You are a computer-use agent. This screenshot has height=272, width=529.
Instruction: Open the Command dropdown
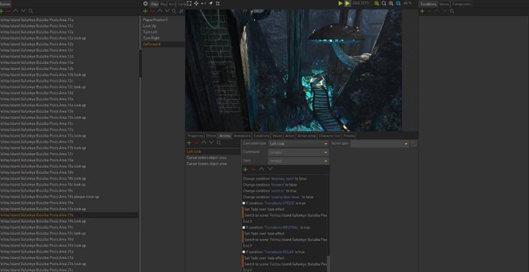pyautogui.click(x=298, y=152)
